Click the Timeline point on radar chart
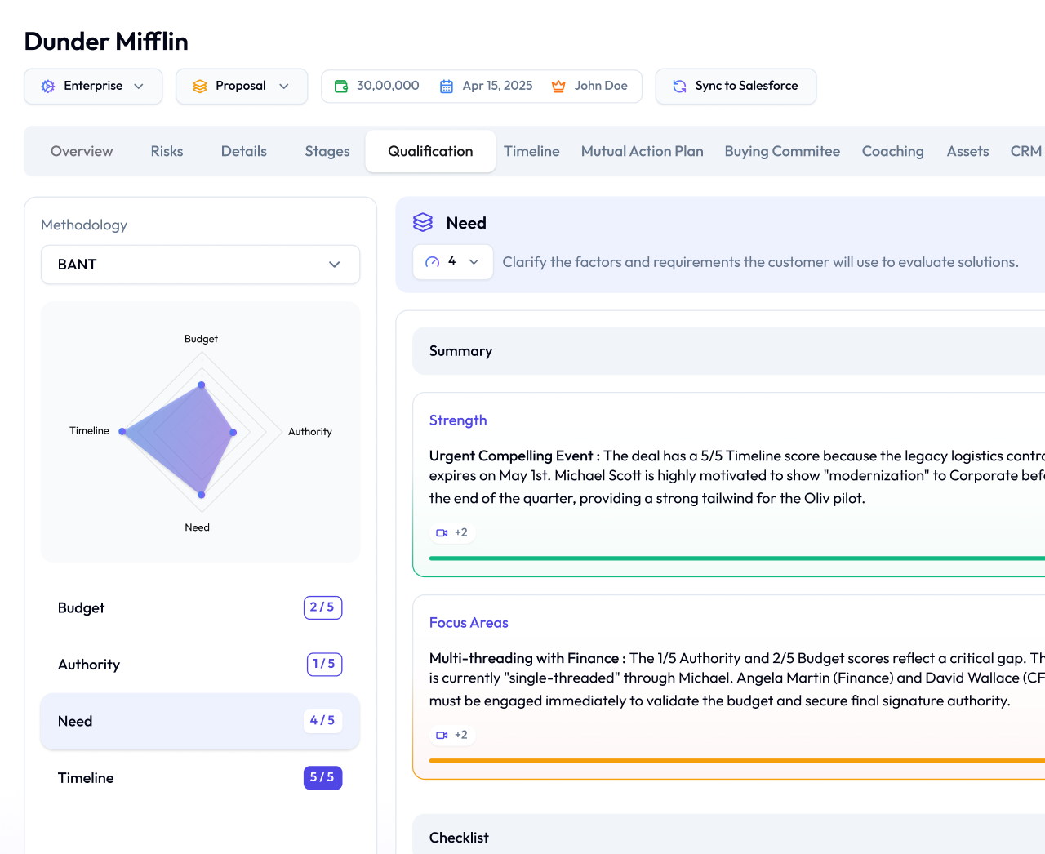Image resolution: width=1045 pixels, height=854 pixels. 122,431
